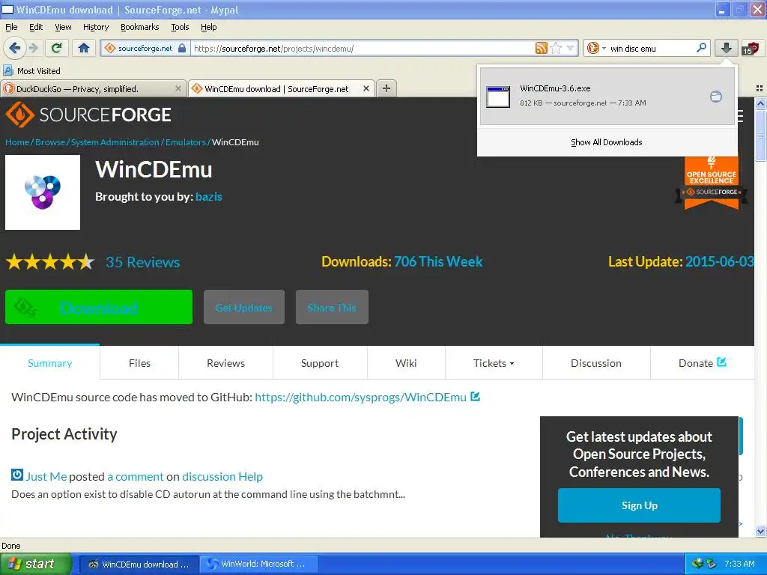Viewport: 767px width, 575px height.
Task: Open the WinCDEmu-3.6.exe download entry
Action: (607, 96)
